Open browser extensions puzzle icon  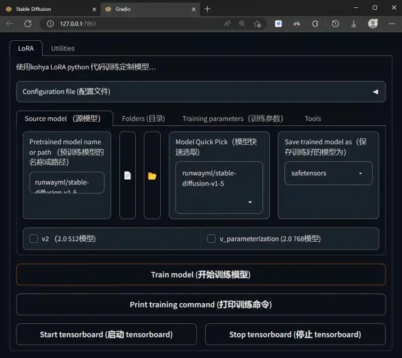[315, 24]
